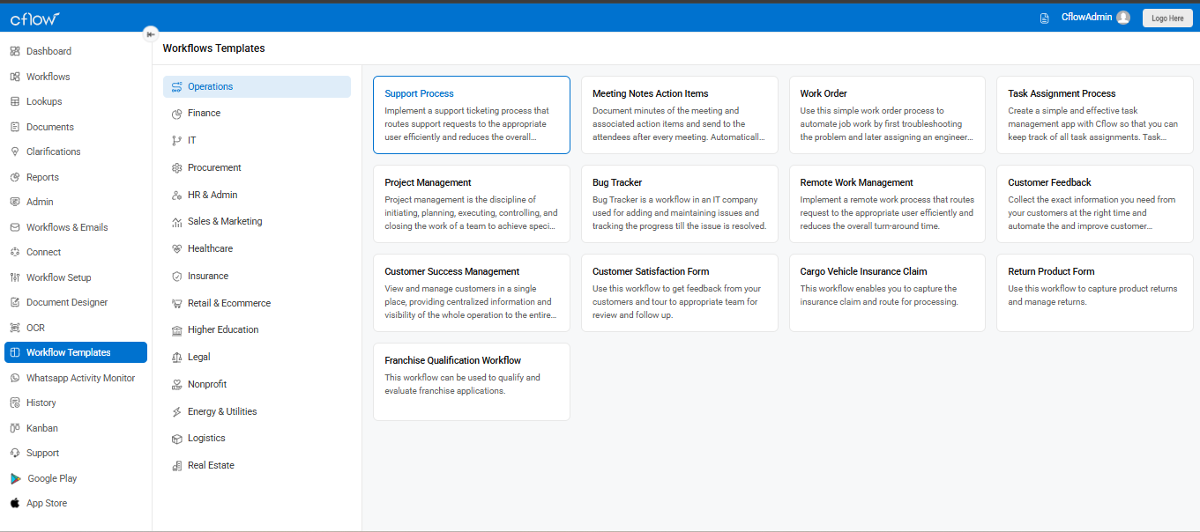The height and width of the screenshot is (532, 1200).
Task: Open the Support Process template card
Action: pos(472,115)
